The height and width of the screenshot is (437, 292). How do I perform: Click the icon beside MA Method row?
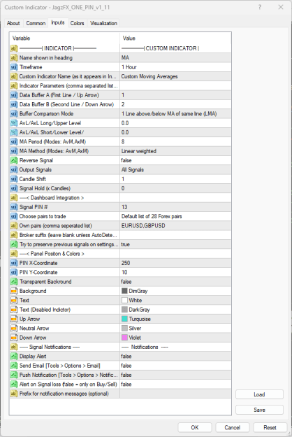pyautogui.click(x=14, y=151)
